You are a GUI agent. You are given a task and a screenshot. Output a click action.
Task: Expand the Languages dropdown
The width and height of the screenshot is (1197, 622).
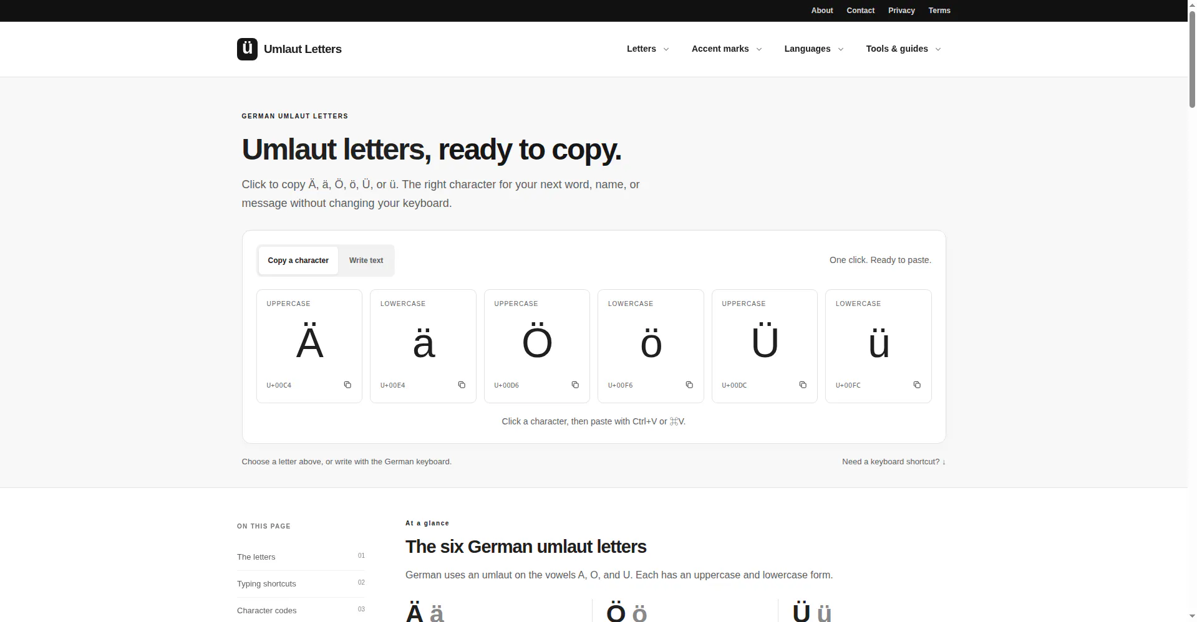coord(814,49)
